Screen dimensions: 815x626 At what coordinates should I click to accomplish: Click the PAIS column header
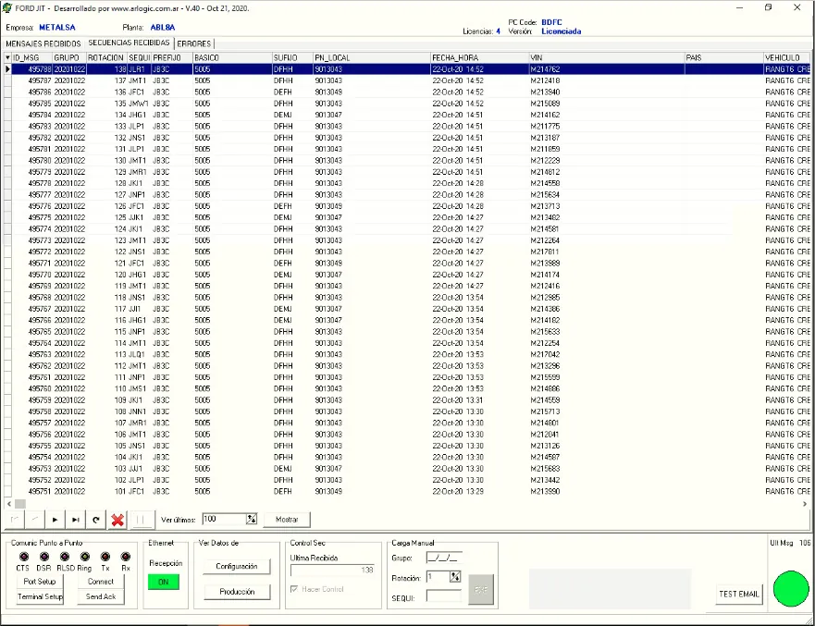click(724, 57)
